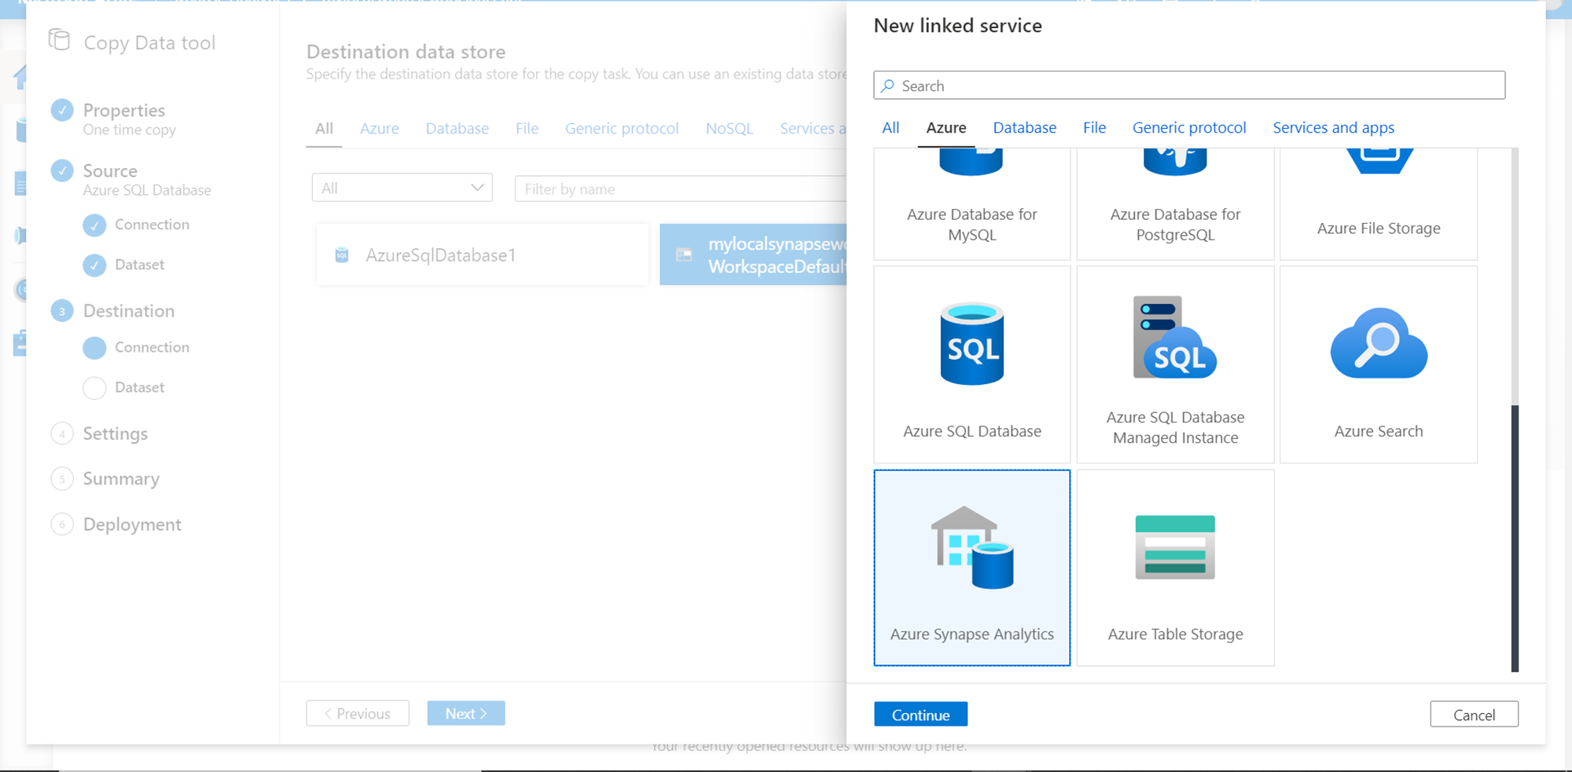Viewport: 1572px width, 772px height.
Task: Select the Azure File Storage tile
Action: tap(1378, 204)
